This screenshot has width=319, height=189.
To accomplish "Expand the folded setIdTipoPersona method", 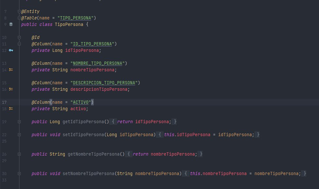I will [x=19, y=135].
